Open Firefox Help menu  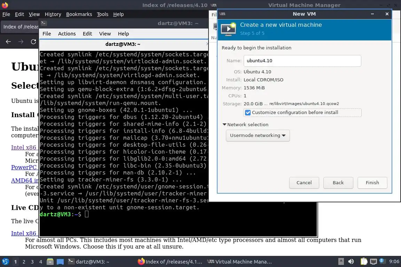pyautogui.click(x=118, y=14)
